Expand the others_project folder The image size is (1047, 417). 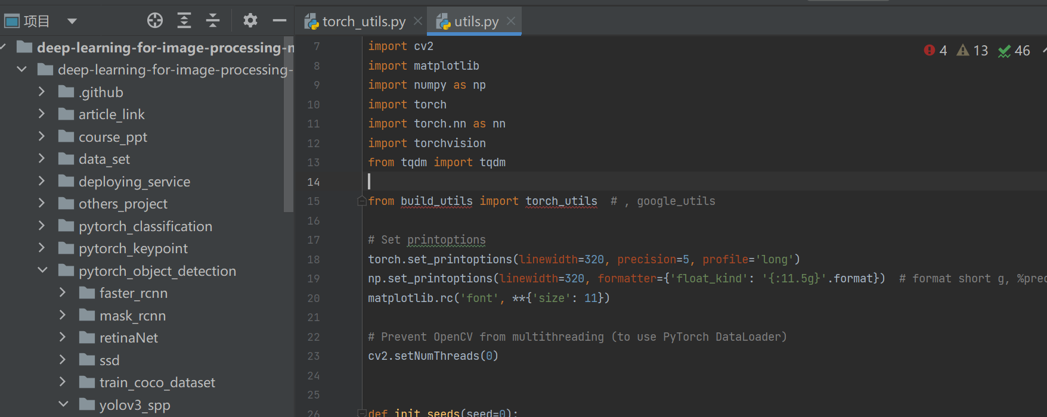pyautogui.click(x=41, y=203)
